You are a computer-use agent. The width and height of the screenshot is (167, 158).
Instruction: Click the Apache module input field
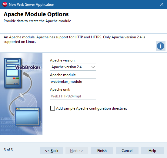[x=73, y=82]
